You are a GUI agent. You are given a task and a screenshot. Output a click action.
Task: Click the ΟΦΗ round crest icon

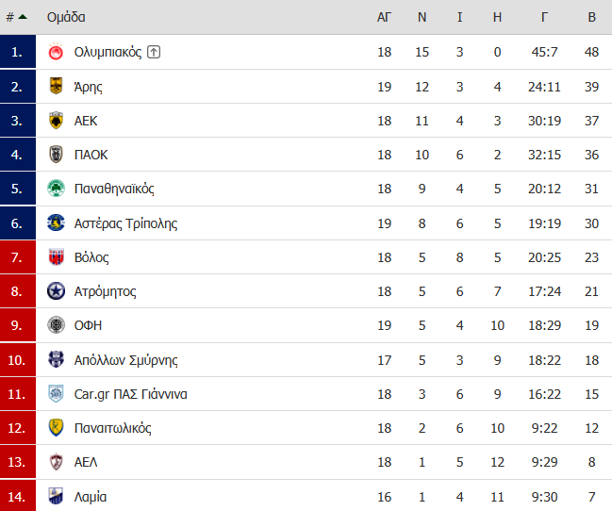[56, 325]
